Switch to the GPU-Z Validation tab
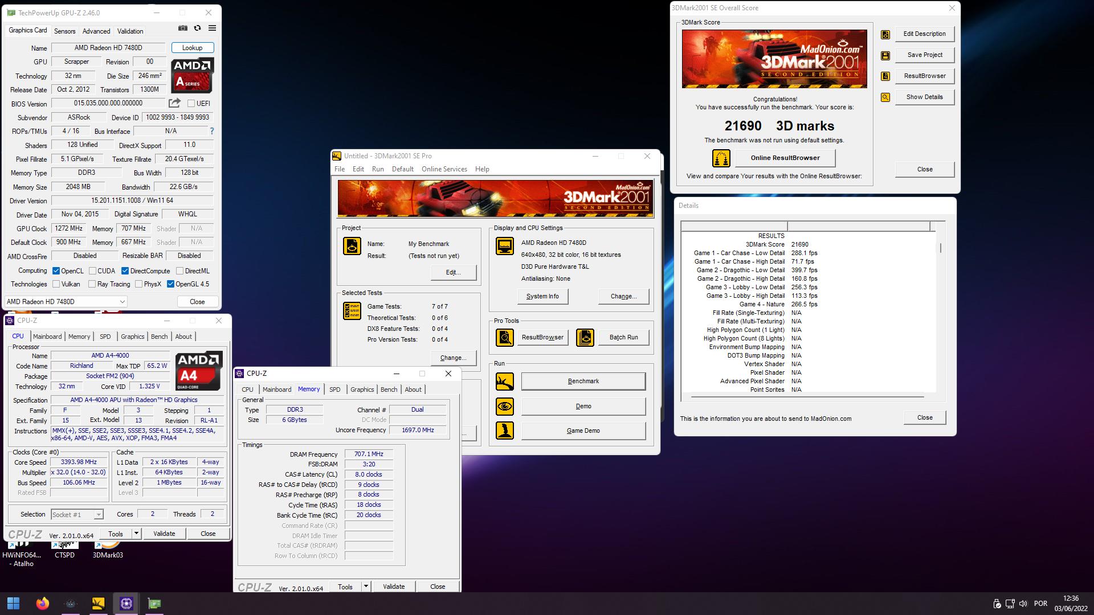Screen dimensions: 1094x615 [130, 31]
